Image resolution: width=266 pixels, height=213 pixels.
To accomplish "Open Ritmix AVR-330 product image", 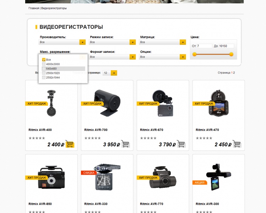I will (107, 177).
